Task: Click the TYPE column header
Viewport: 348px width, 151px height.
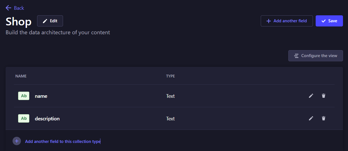Action: tap(170, 76)
